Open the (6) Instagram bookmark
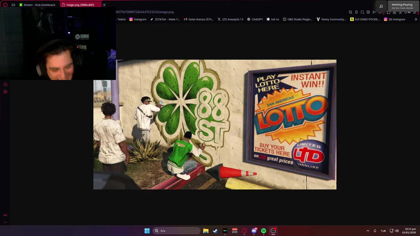 (395, 19)
